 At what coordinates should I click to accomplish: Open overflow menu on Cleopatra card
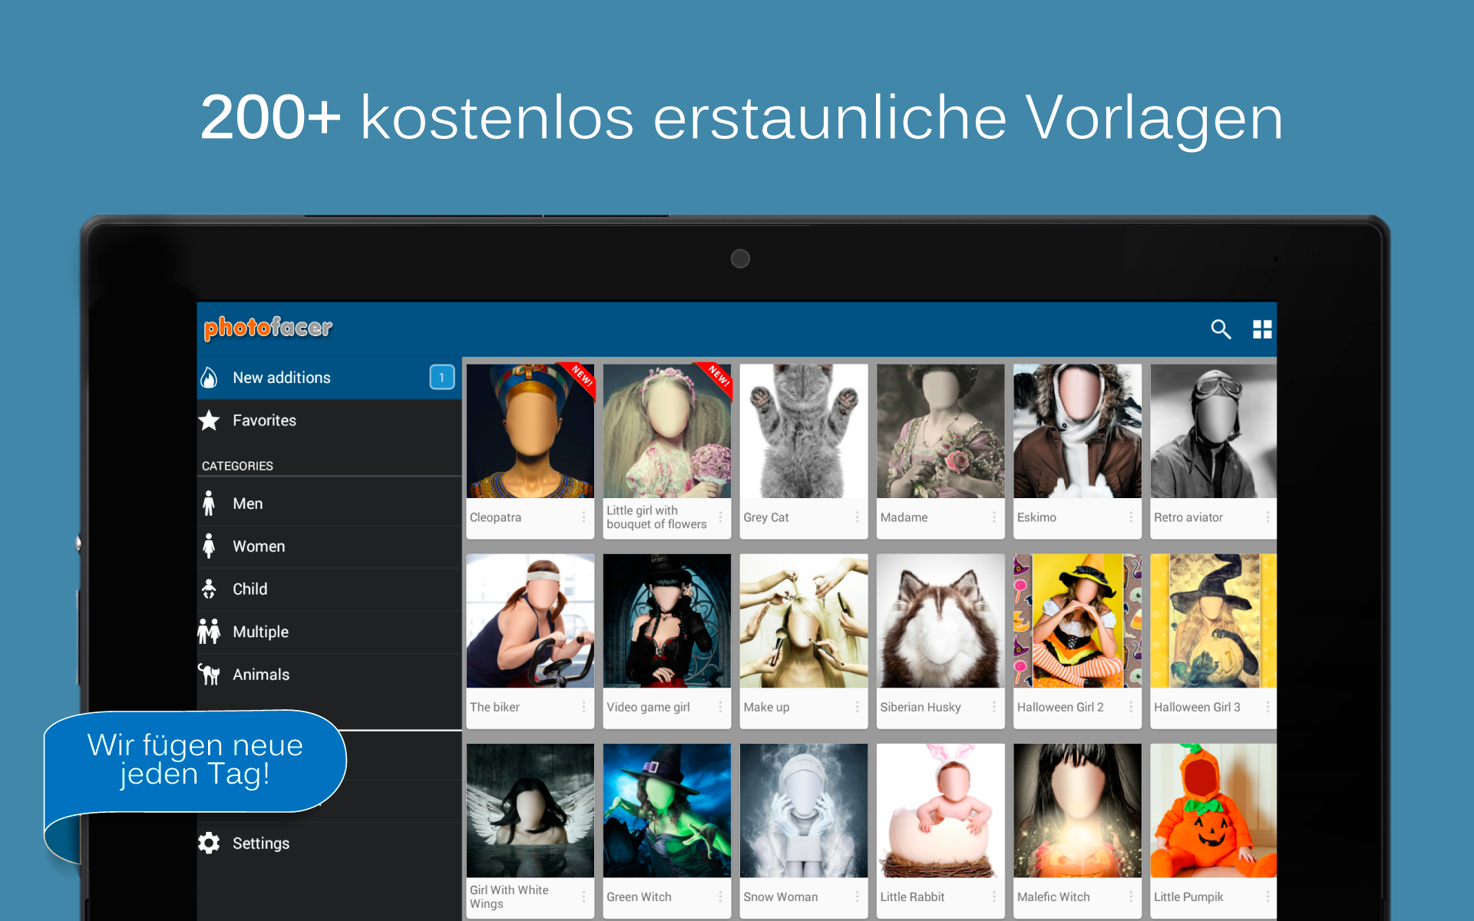583,517
